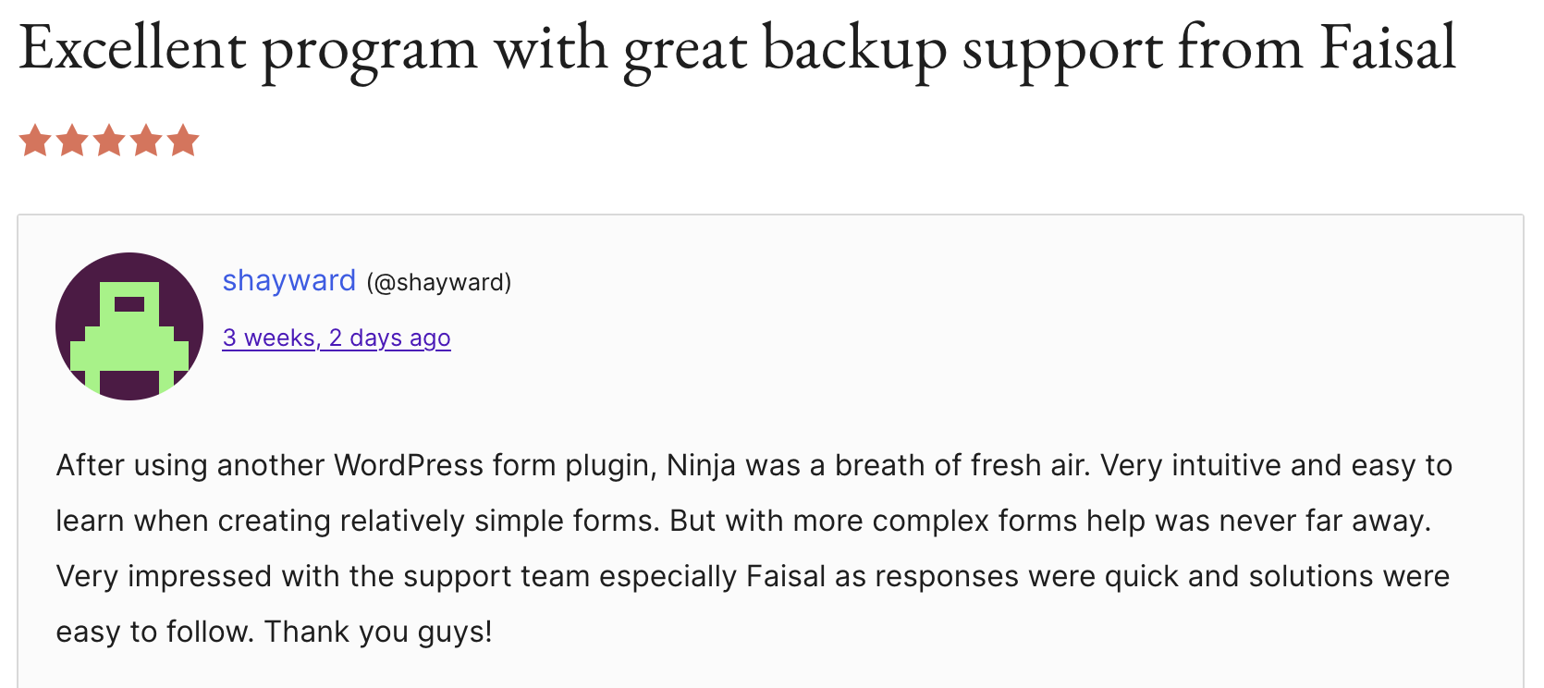Click the "Thank you guys!" closing sentence
Screen dimensions: 1544x688
[x=378, y=632]
